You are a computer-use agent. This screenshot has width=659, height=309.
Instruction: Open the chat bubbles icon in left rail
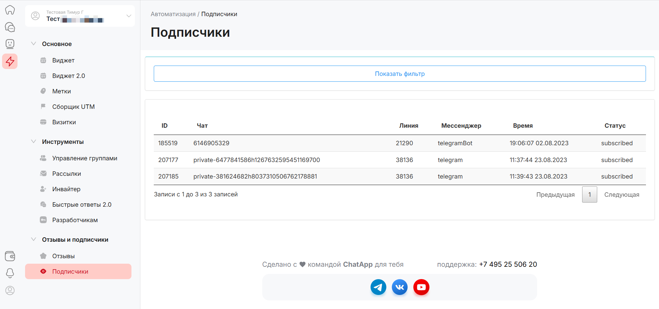click(10, 27)
